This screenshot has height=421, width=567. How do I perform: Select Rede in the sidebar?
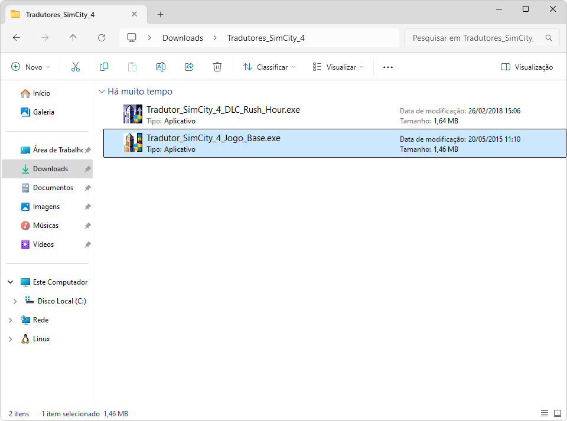click(x=41, y=320)
